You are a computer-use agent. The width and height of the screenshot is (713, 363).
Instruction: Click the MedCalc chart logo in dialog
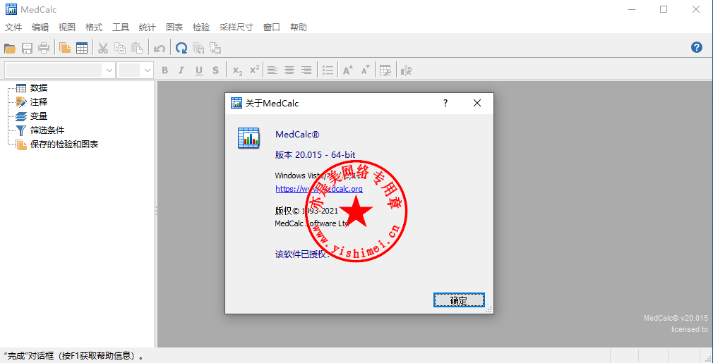click(248, 138)
